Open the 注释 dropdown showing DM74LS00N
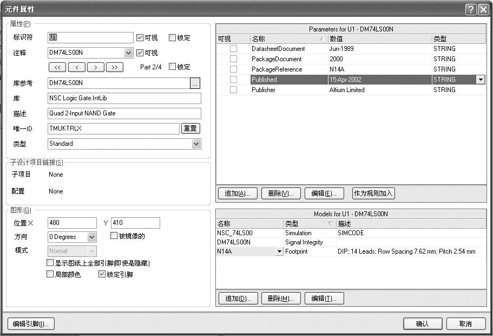Screen dimensions: 493x336 point(129,53)
